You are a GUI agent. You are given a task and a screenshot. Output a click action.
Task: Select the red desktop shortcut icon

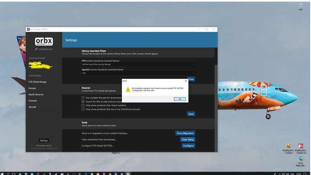pyautogui.click(x=301, y=148)
